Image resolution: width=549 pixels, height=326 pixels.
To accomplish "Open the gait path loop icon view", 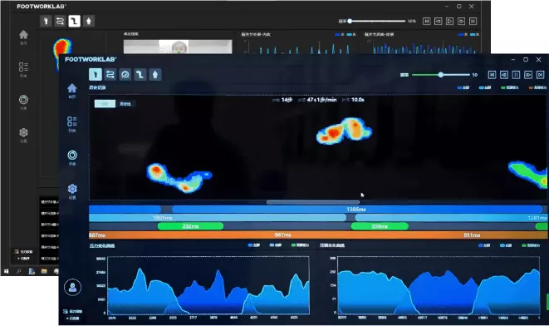I will coord(110,74).
